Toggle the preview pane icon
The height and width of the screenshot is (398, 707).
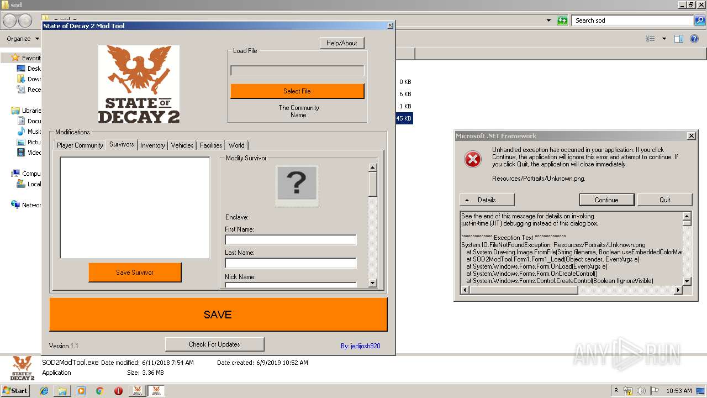[x=679, y=39]
